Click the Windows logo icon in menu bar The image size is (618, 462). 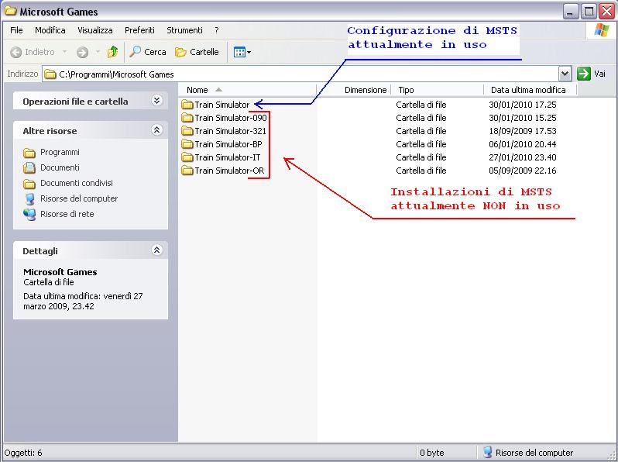pos(601,30)
